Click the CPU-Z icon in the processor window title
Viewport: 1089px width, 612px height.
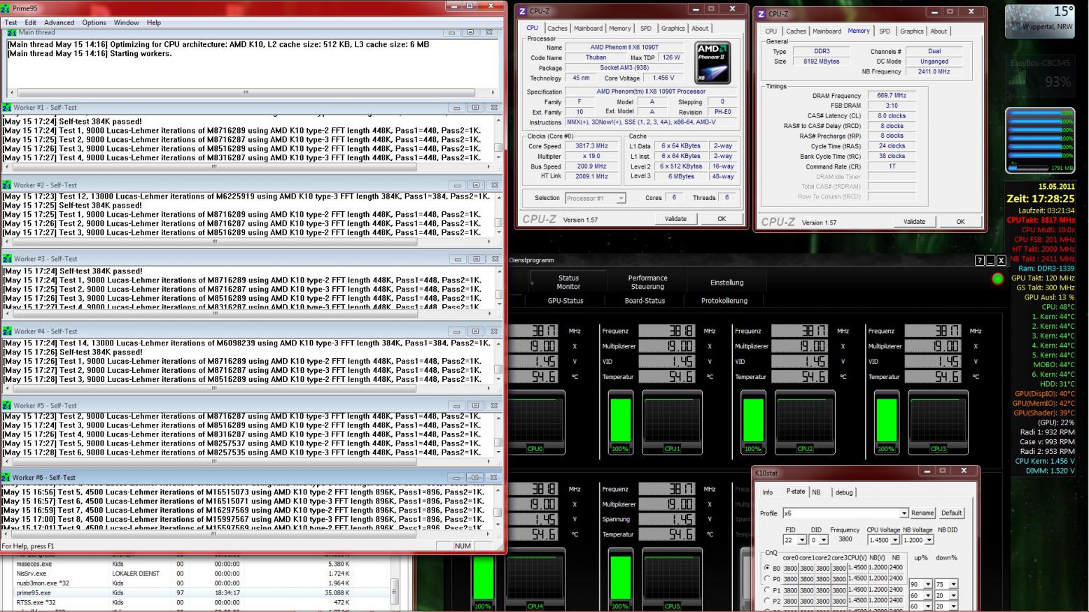coord(522,11)
